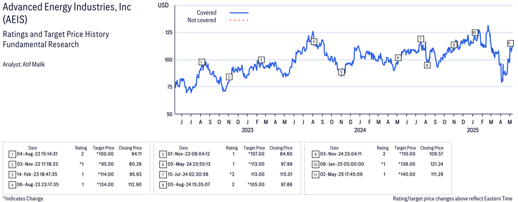Screen dimensions: 518x202
Task: Click the Advanced Energy Industries, Inc title
Action: [67, 8]
